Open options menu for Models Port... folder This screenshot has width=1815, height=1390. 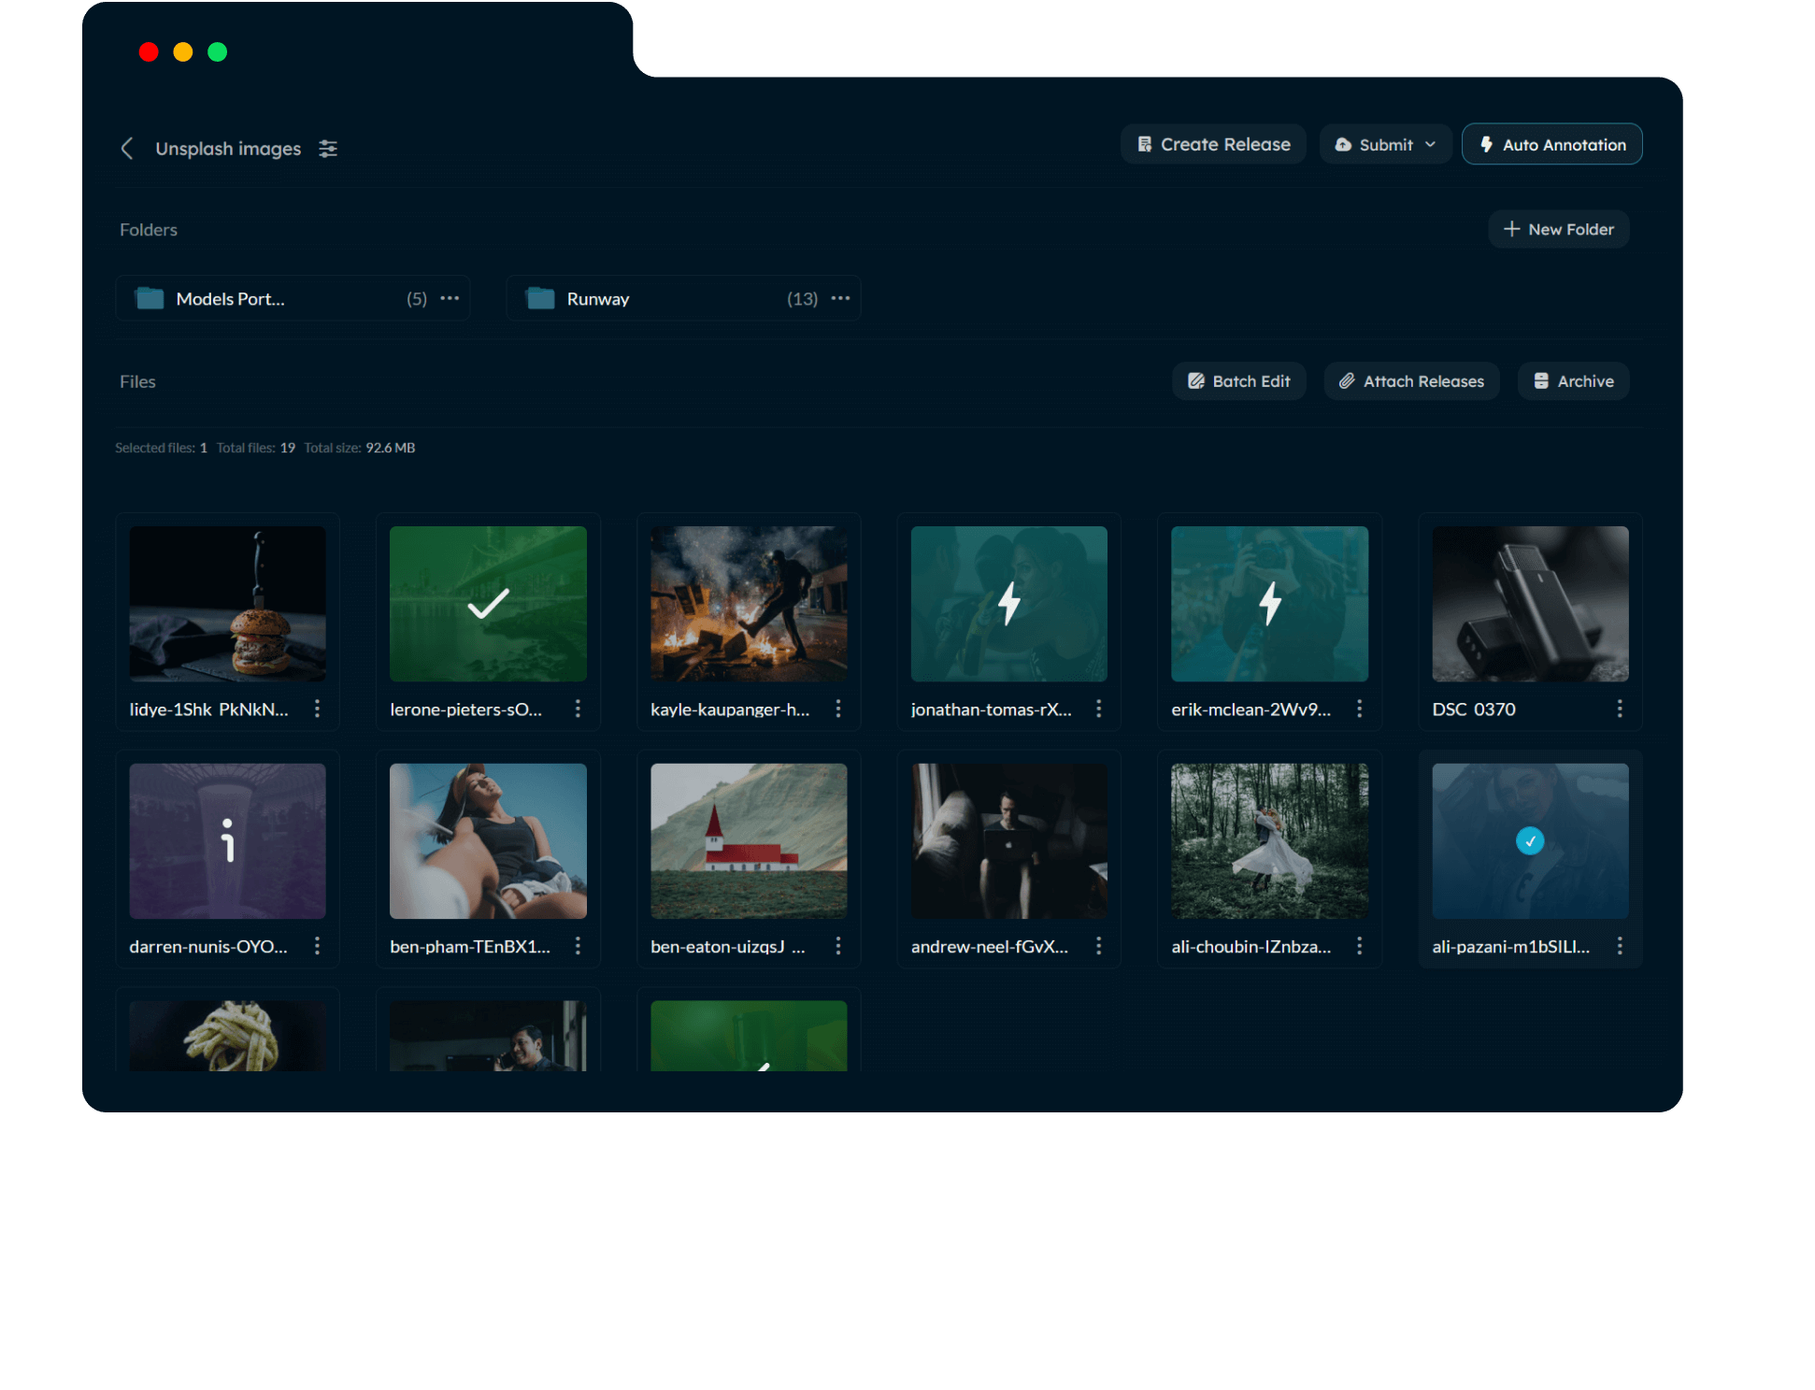tap(450, 299)
